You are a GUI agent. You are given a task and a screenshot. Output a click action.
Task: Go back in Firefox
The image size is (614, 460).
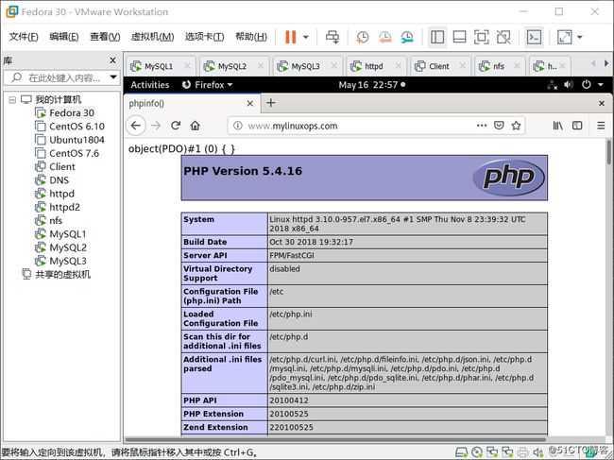[x=136, y=126]
